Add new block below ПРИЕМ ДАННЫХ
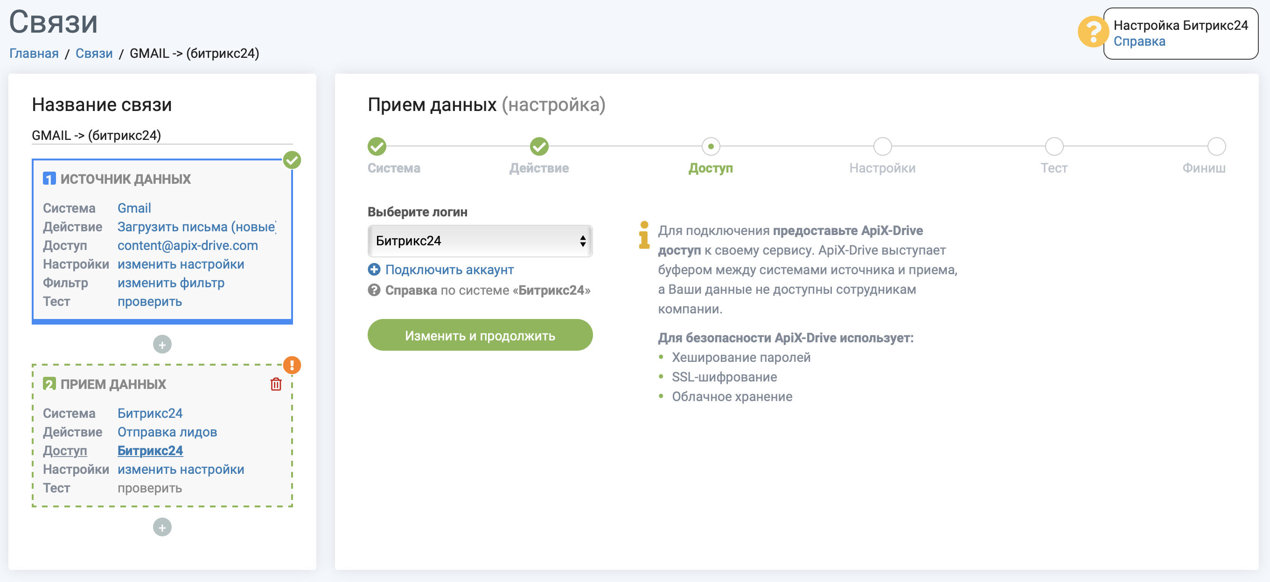Viewport: 1270px width, 582px height. [162, 527]
